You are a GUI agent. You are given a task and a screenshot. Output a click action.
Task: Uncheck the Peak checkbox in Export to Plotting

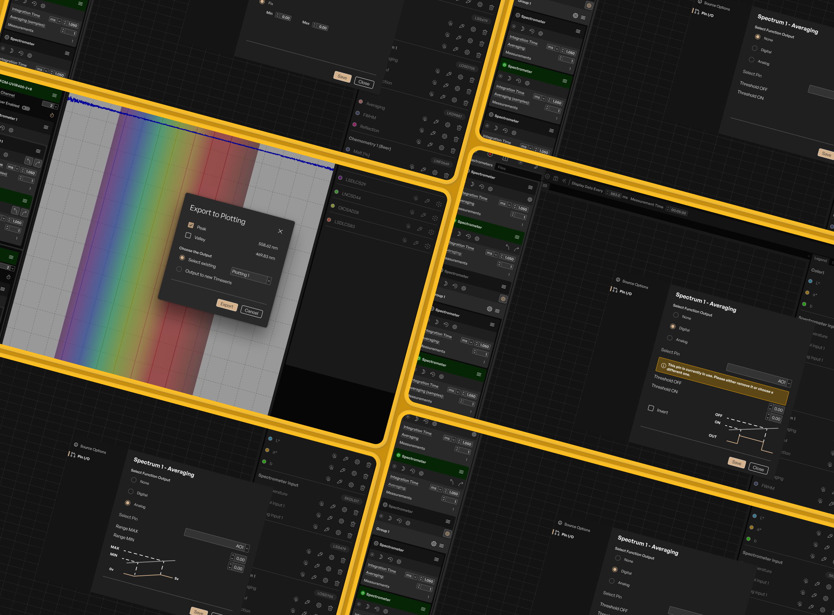(x=191, y=225)
